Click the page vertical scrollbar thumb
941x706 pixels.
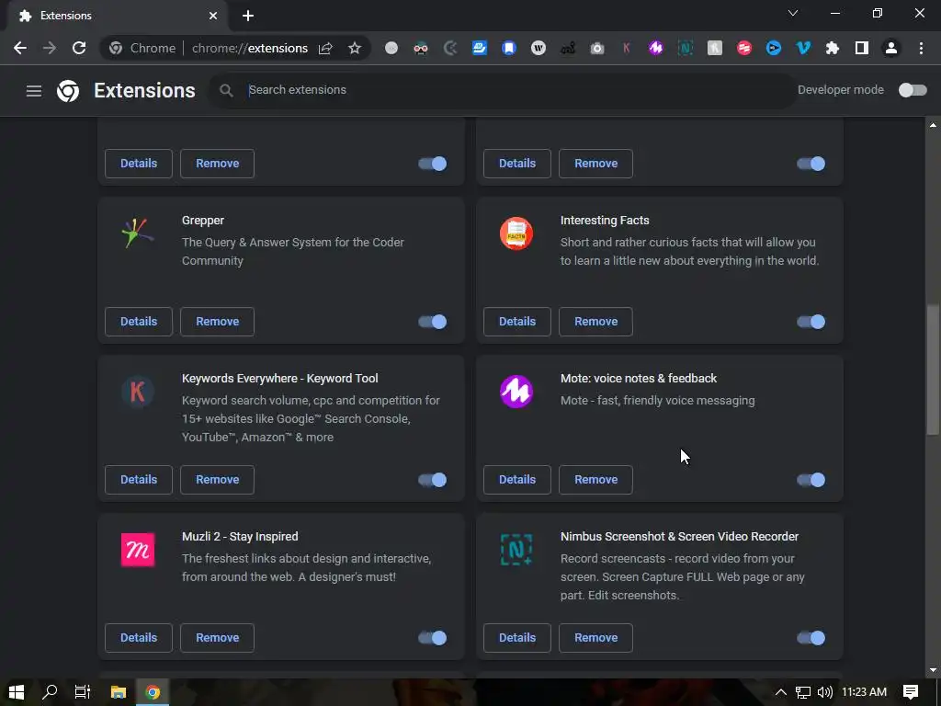(932, 370)
